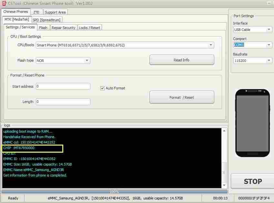
Task: Switch to the Chinese Phones tab
Action: 15,12
